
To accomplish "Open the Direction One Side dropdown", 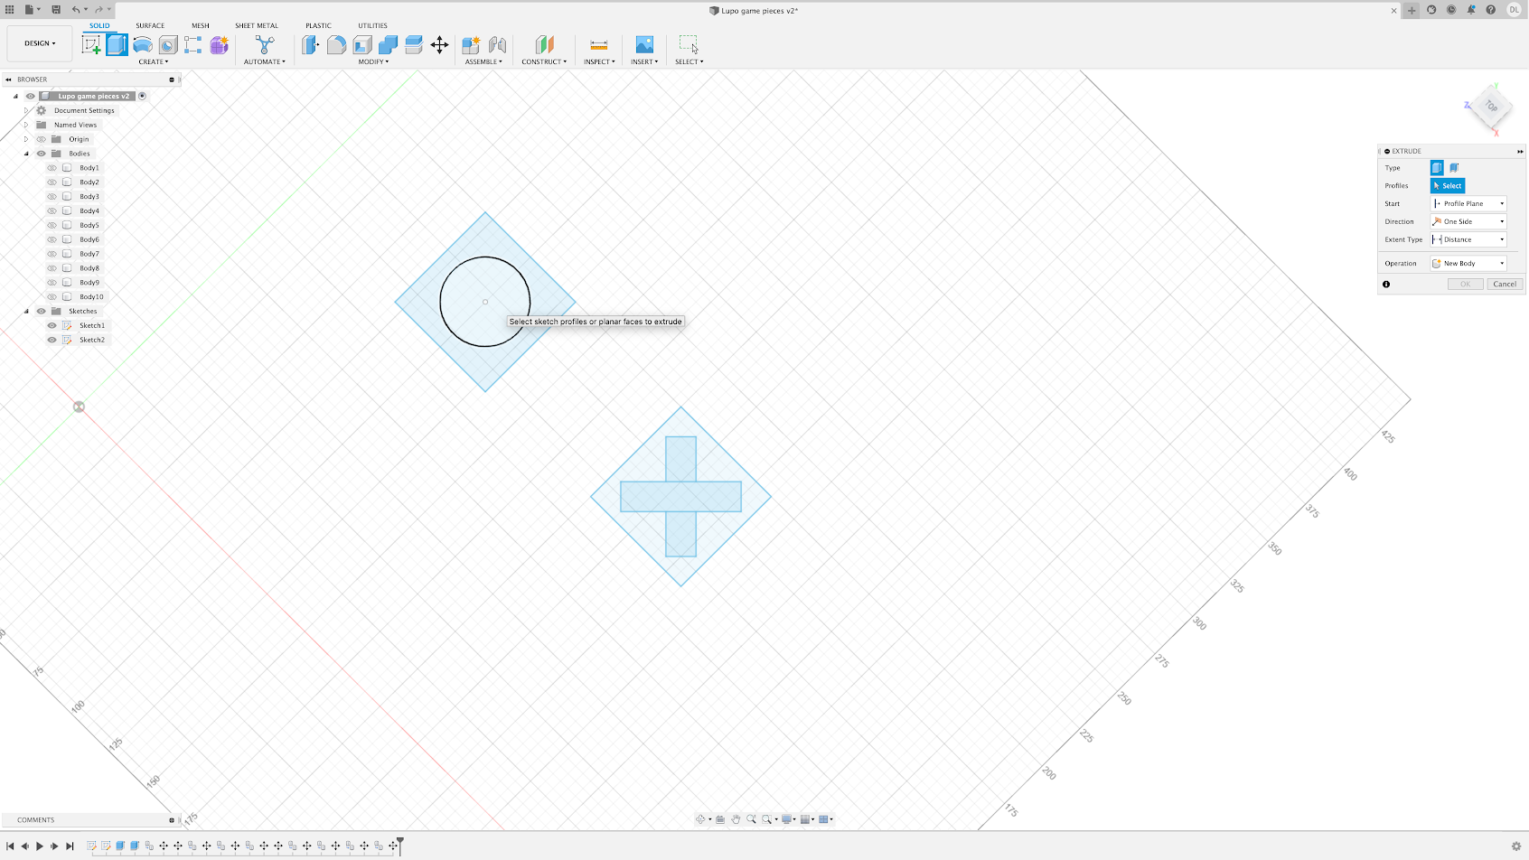I will [1468, 221].
